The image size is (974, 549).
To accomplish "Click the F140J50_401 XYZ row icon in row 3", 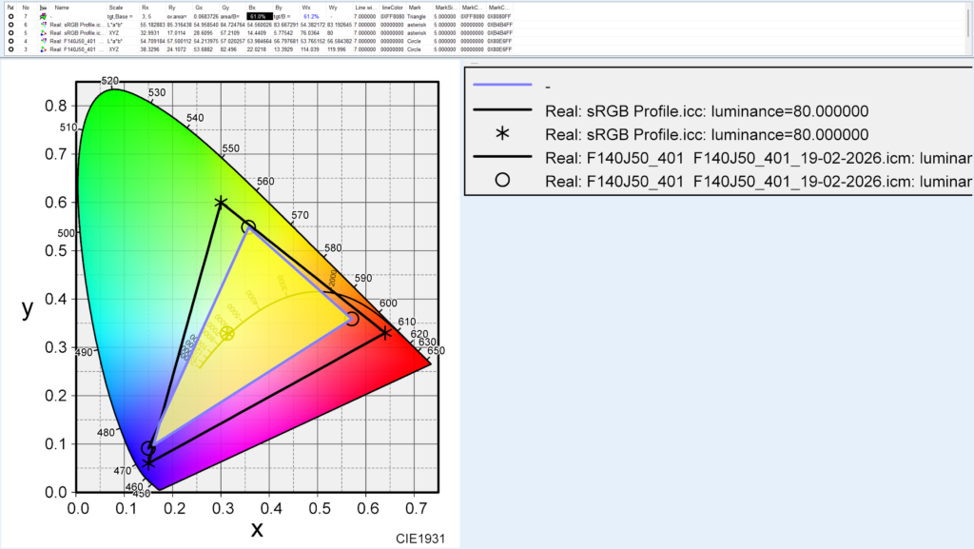I will 44,49.
